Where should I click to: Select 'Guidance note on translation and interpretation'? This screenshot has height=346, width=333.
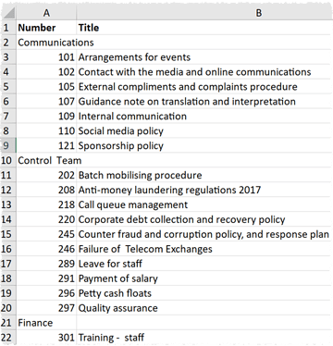[x=204, y=102]
